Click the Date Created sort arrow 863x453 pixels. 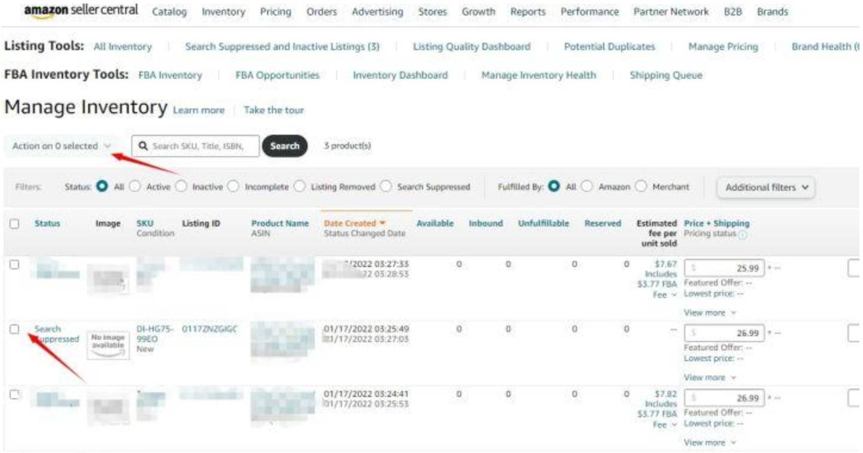[x=383, y=224]
